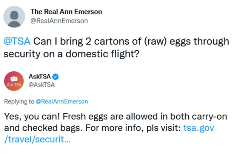Screen dimensions: 234x154
Task: Click the AskTSA red profile logo
Action: 14,81
